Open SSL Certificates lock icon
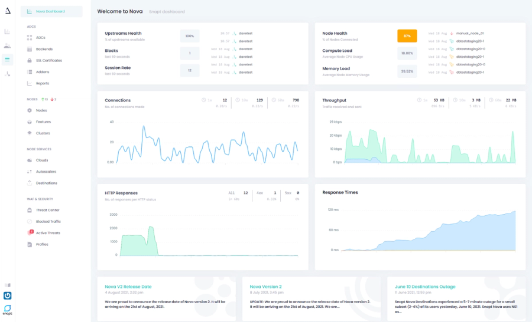Image resolution: width=532 pixels, height=322 pixels. tap(30, 60)
